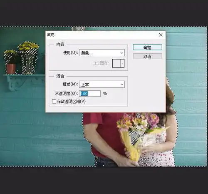Screen dimensions: 208x194
Task: Enable the 保留透明区域(P) checkbox
Action: point(54,101)
